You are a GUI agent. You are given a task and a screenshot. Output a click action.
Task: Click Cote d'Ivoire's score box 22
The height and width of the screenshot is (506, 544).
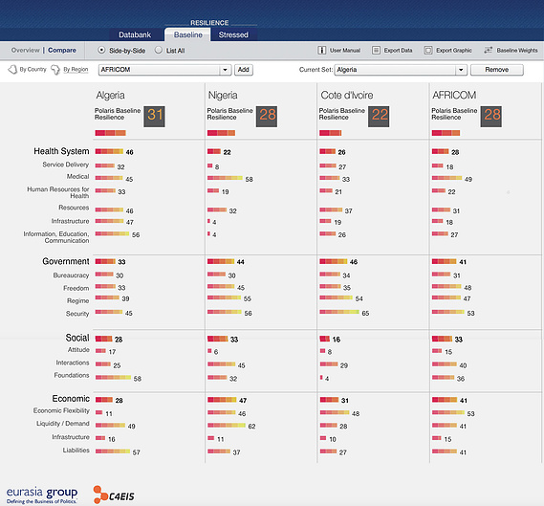379,117
